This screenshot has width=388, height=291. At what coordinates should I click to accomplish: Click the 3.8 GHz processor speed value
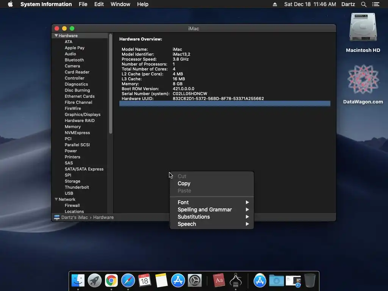(x=181, y=59)
